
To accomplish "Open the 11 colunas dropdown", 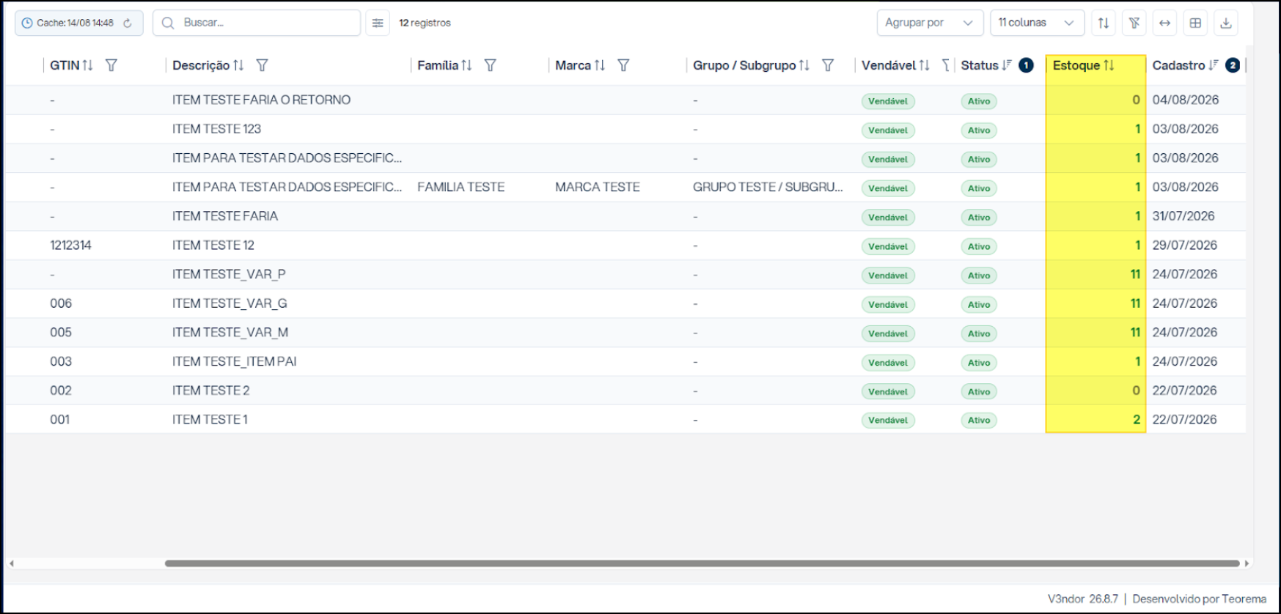I will pyautogui.click(x=1037, y=23).
